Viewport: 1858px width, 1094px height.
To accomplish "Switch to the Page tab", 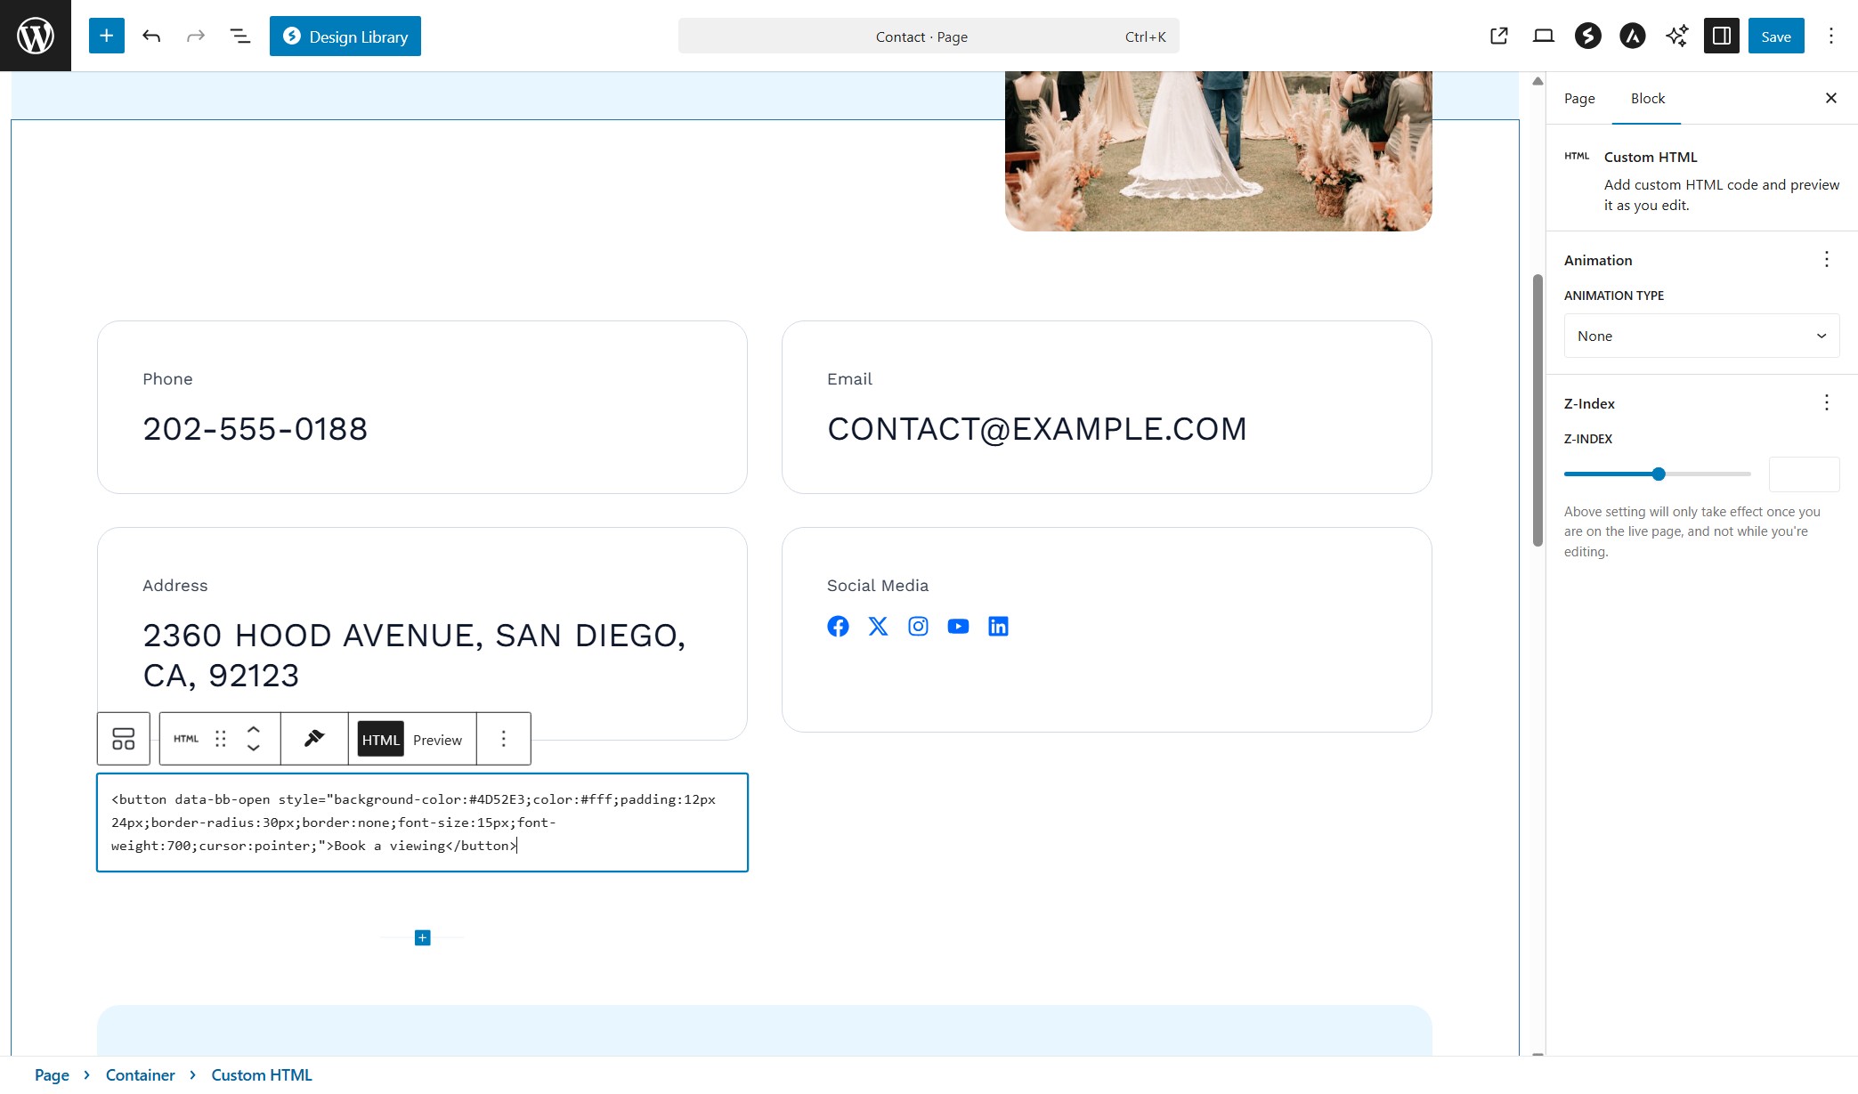I will coord(1579,98).
